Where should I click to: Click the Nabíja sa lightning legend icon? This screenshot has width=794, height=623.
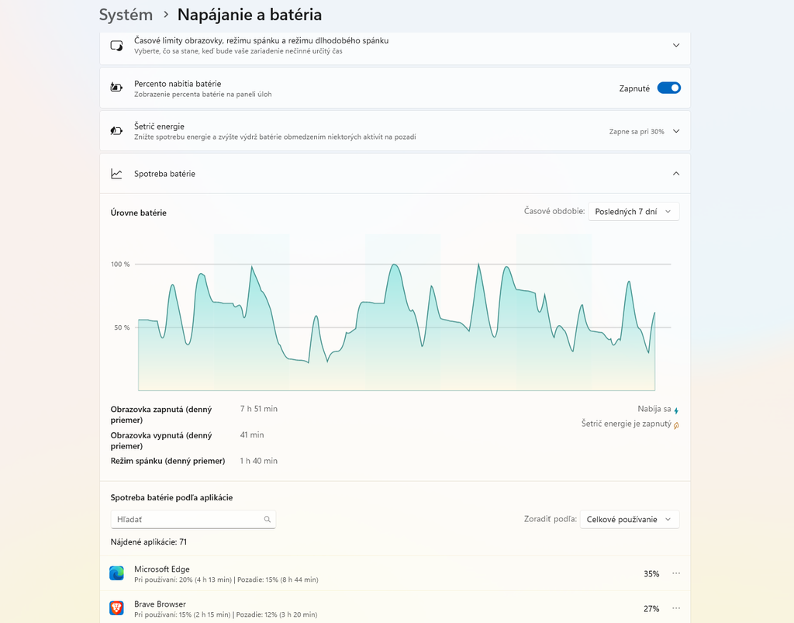click(x=676, y=410)
